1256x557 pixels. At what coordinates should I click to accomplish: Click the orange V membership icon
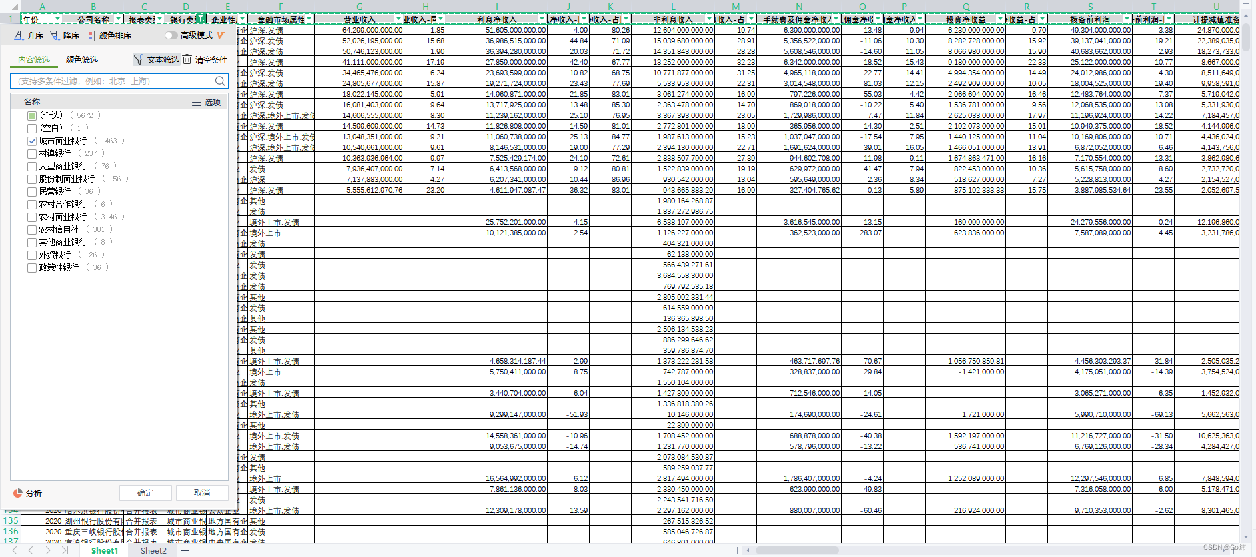pos(221,35)
